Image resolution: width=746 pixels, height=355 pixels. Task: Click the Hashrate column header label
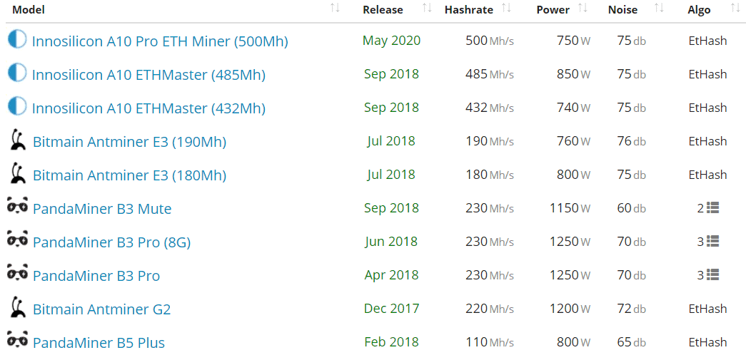[x=468, y=10]
